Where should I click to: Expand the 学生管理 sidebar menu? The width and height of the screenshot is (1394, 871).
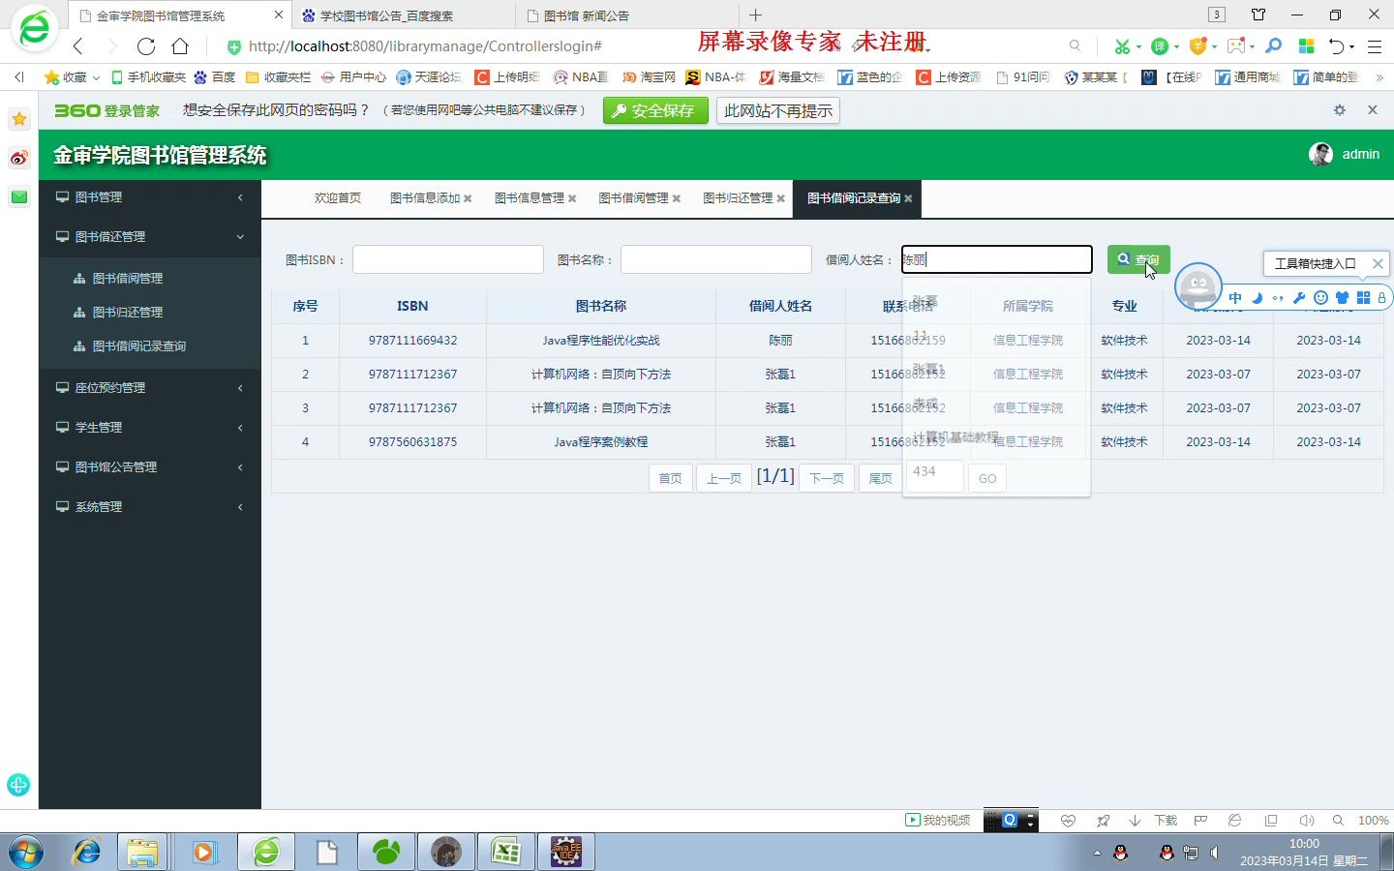point(99,427)
